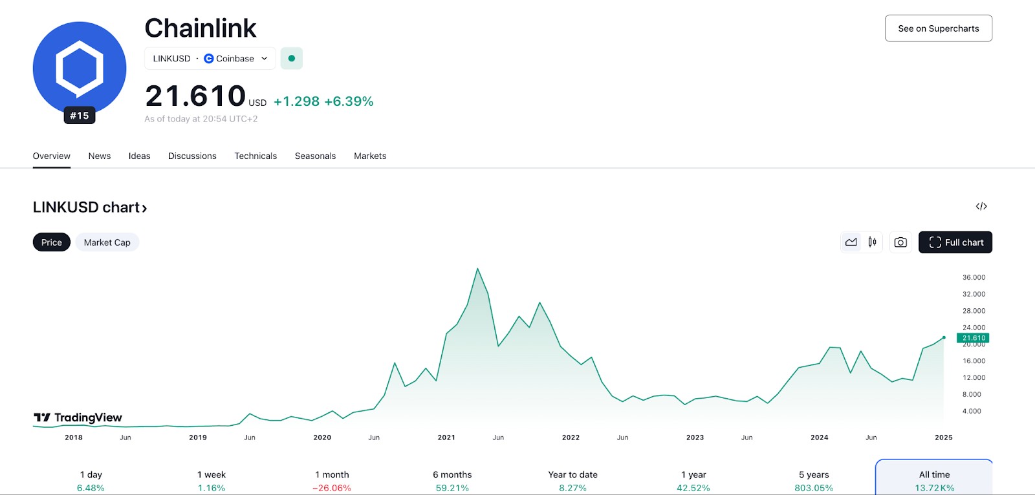
Task: Click the 2022 label on time axis
Action: point(571,437)
